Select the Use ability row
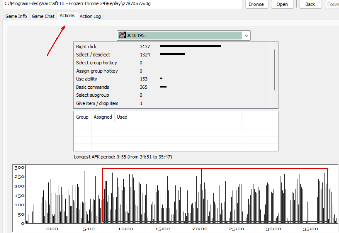This screenshot has height=233, width=339. pos(172,79)
